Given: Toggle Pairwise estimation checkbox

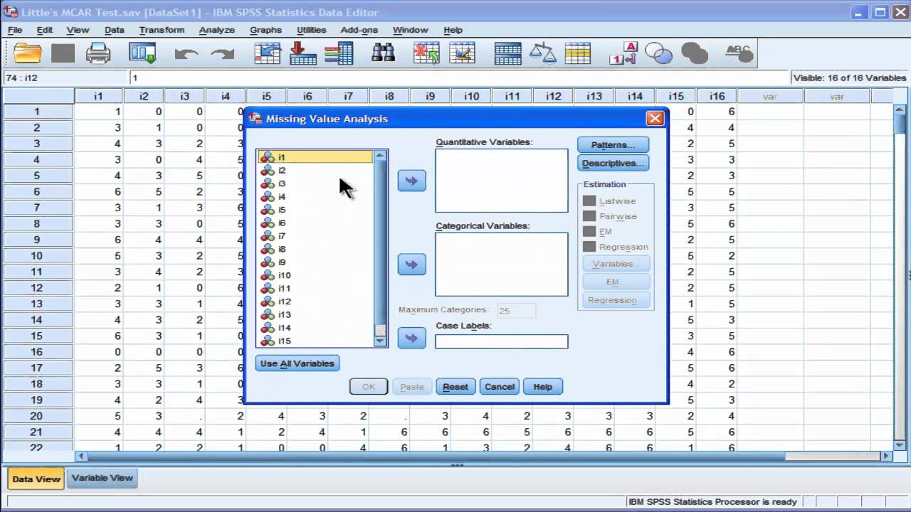Looking at the screenshot, I should coord(589,216).
